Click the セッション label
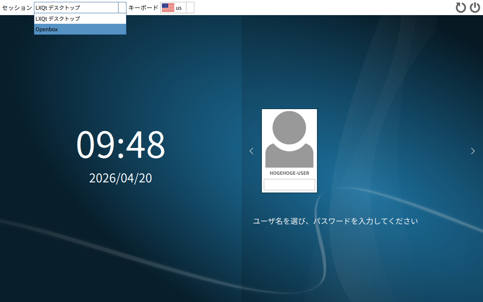Viewport: 483px width, 302px height. click(17, 8)
